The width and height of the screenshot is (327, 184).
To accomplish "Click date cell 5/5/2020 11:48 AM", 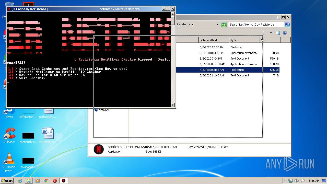I will pos(212,75).
